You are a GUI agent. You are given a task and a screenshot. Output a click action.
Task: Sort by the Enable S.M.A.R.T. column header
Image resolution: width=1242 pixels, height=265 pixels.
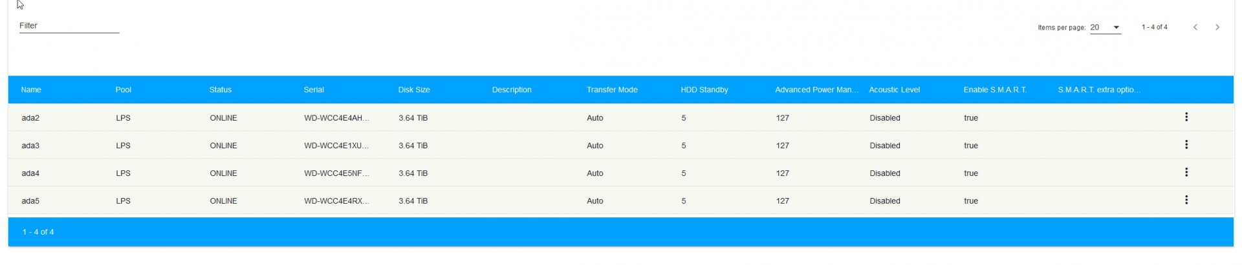[995, 90]
